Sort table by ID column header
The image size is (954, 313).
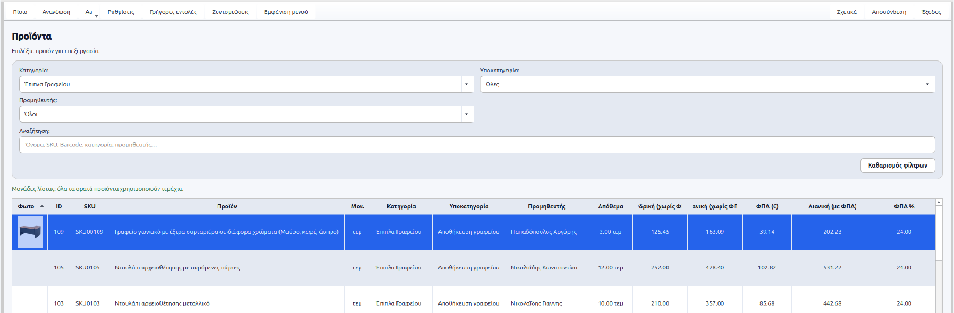coord(59,206)
